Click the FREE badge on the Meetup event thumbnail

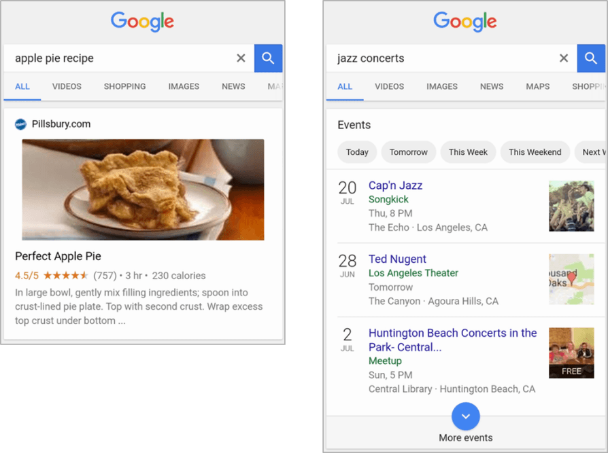(x=571, y=371)
